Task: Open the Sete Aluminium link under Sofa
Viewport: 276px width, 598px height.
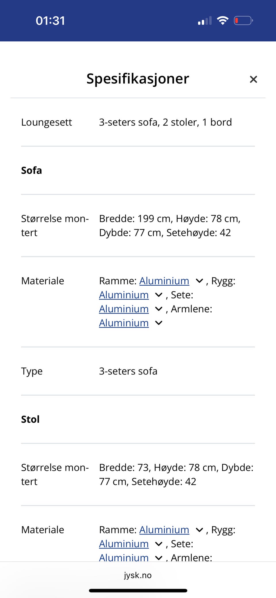Action: coord(124,309)
